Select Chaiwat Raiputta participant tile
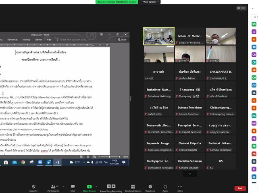258x193 pixels. (190, 144)
